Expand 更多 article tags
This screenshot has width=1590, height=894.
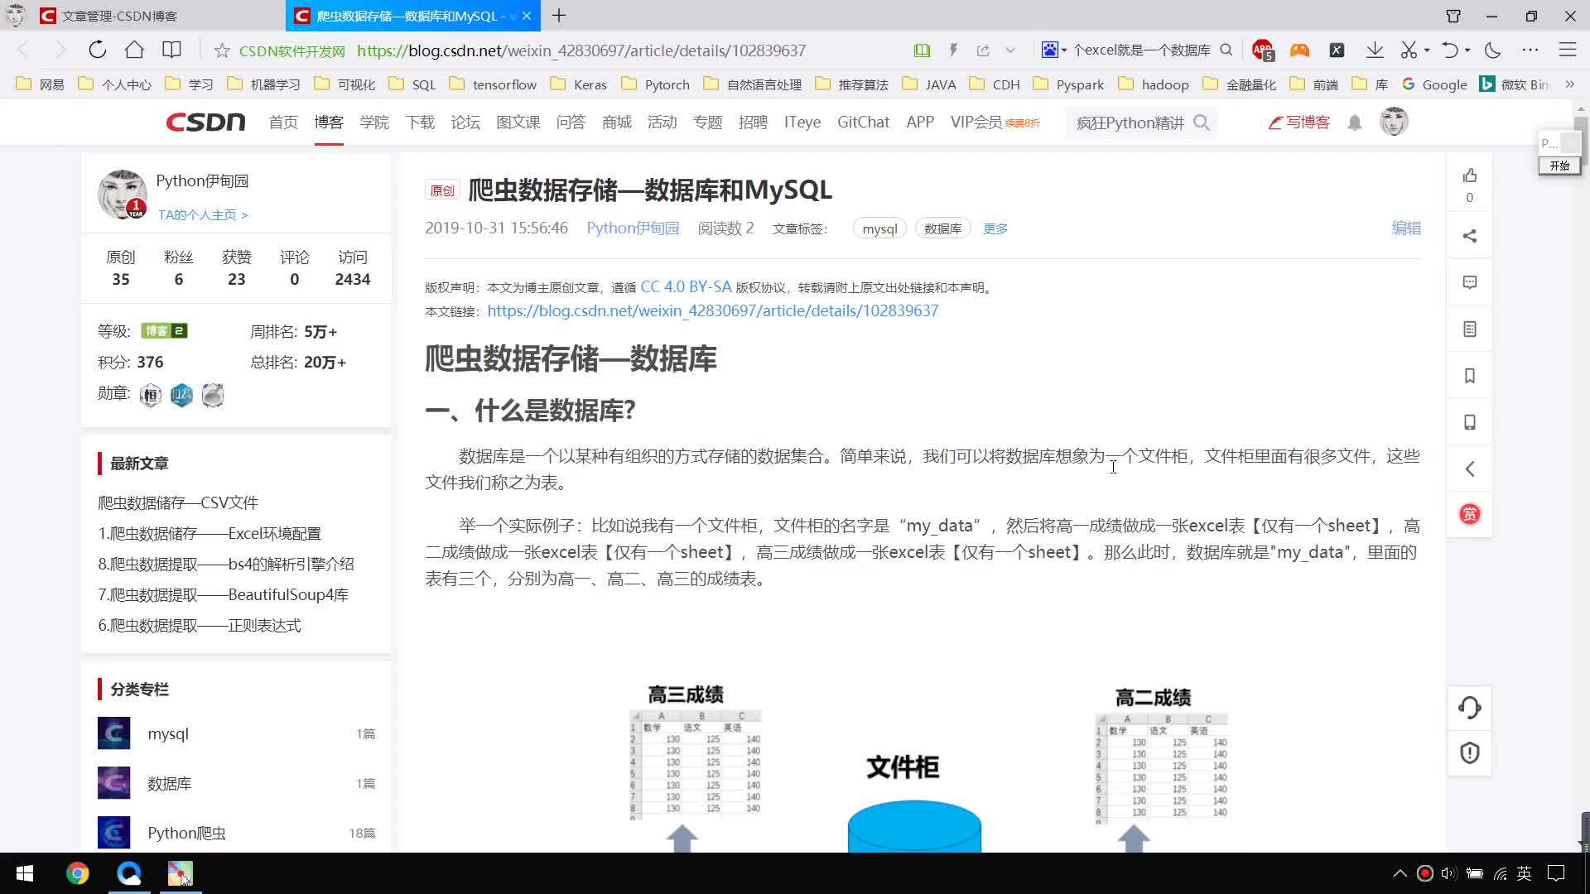pos(995,228)
